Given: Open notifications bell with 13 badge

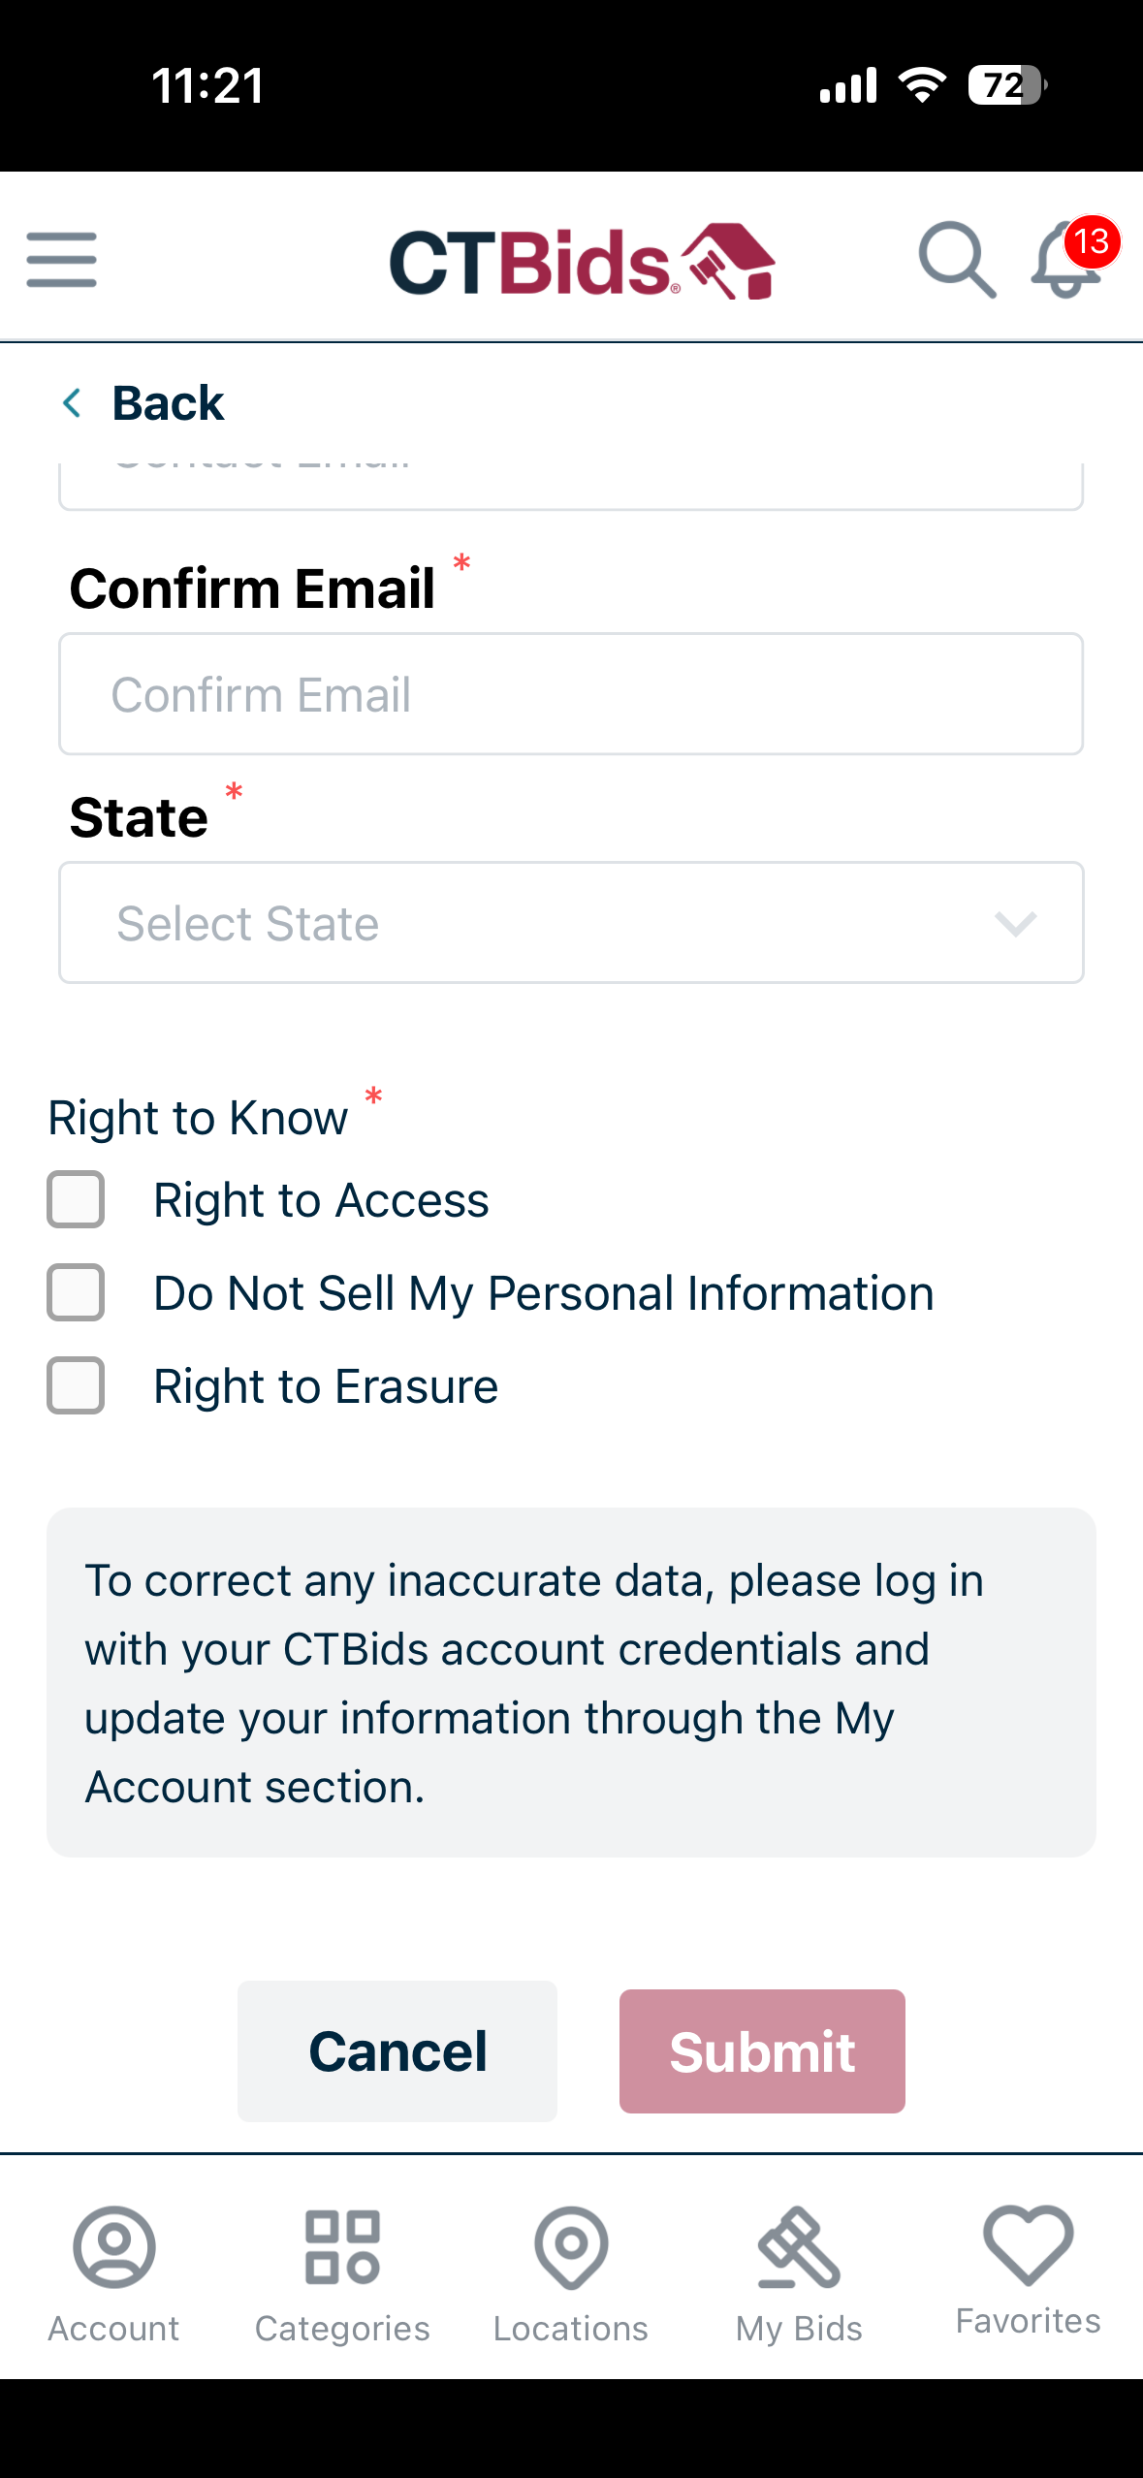Looking at the screenshot, I should point(1067,262).
